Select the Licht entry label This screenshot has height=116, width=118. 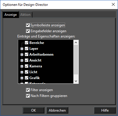coord(33,72)
